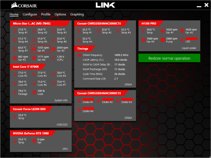Click the H150i PRO LED red color bar
This screenshot has width=211, height=158.
pos(191,39)
